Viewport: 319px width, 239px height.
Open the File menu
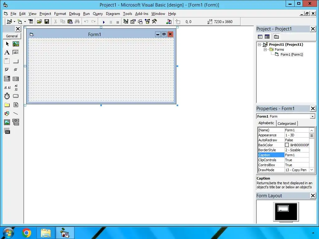13,14
